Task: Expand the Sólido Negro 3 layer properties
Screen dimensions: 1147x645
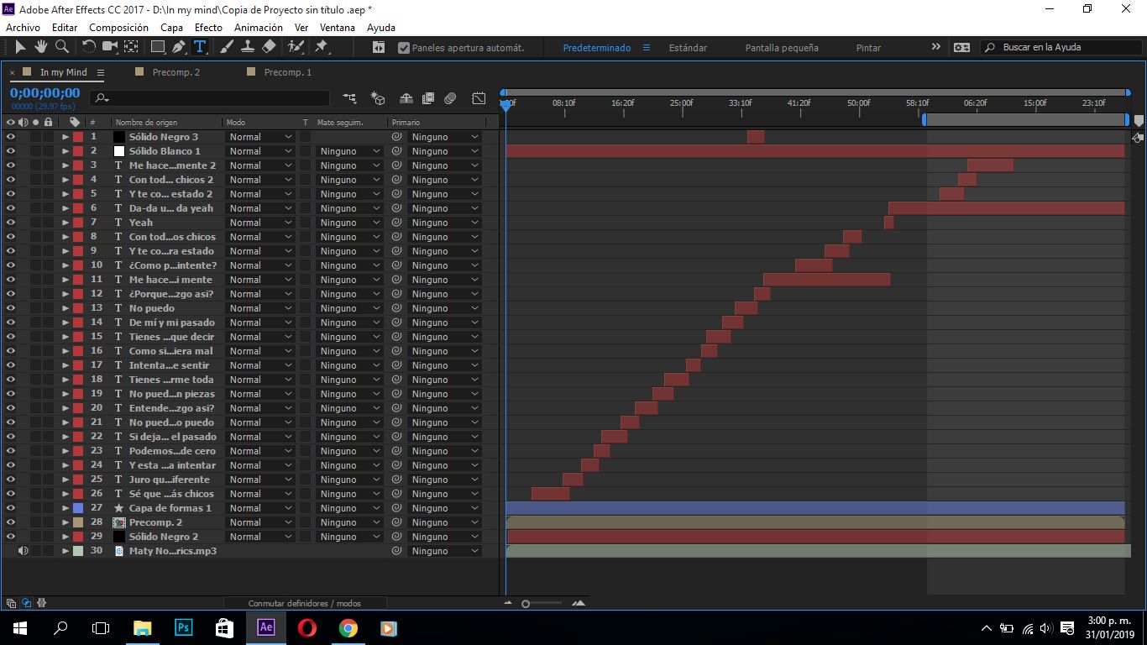Action: pos(65,136)
